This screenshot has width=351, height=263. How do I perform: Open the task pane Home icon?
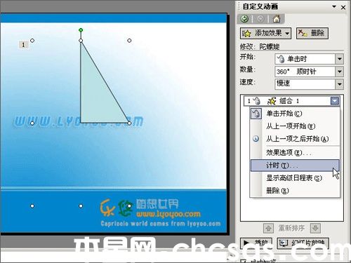click(x=277, y=19)
